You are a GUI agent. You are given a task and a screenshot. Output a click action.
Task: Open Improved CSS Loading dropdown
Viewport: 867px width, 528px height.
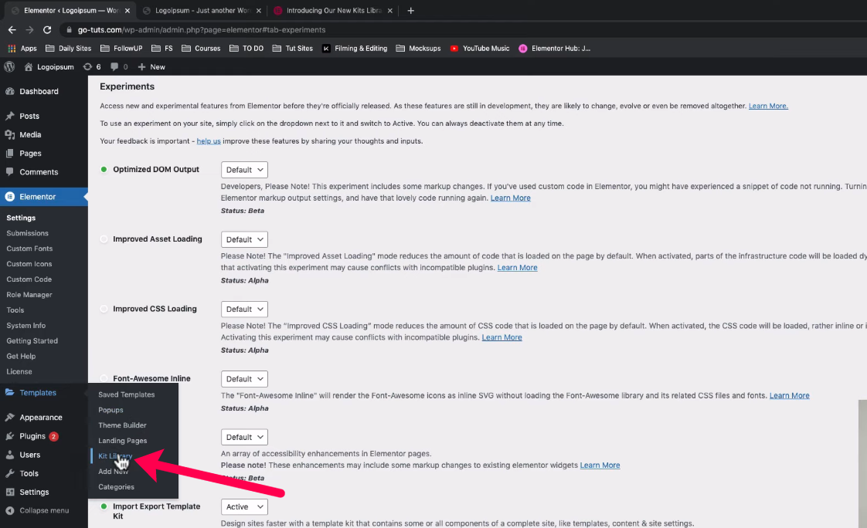coord(244,310)
